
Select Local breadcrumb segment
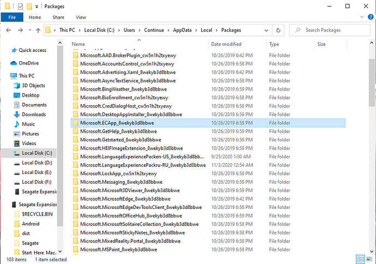pyautogui.click(x=207, y=30)
